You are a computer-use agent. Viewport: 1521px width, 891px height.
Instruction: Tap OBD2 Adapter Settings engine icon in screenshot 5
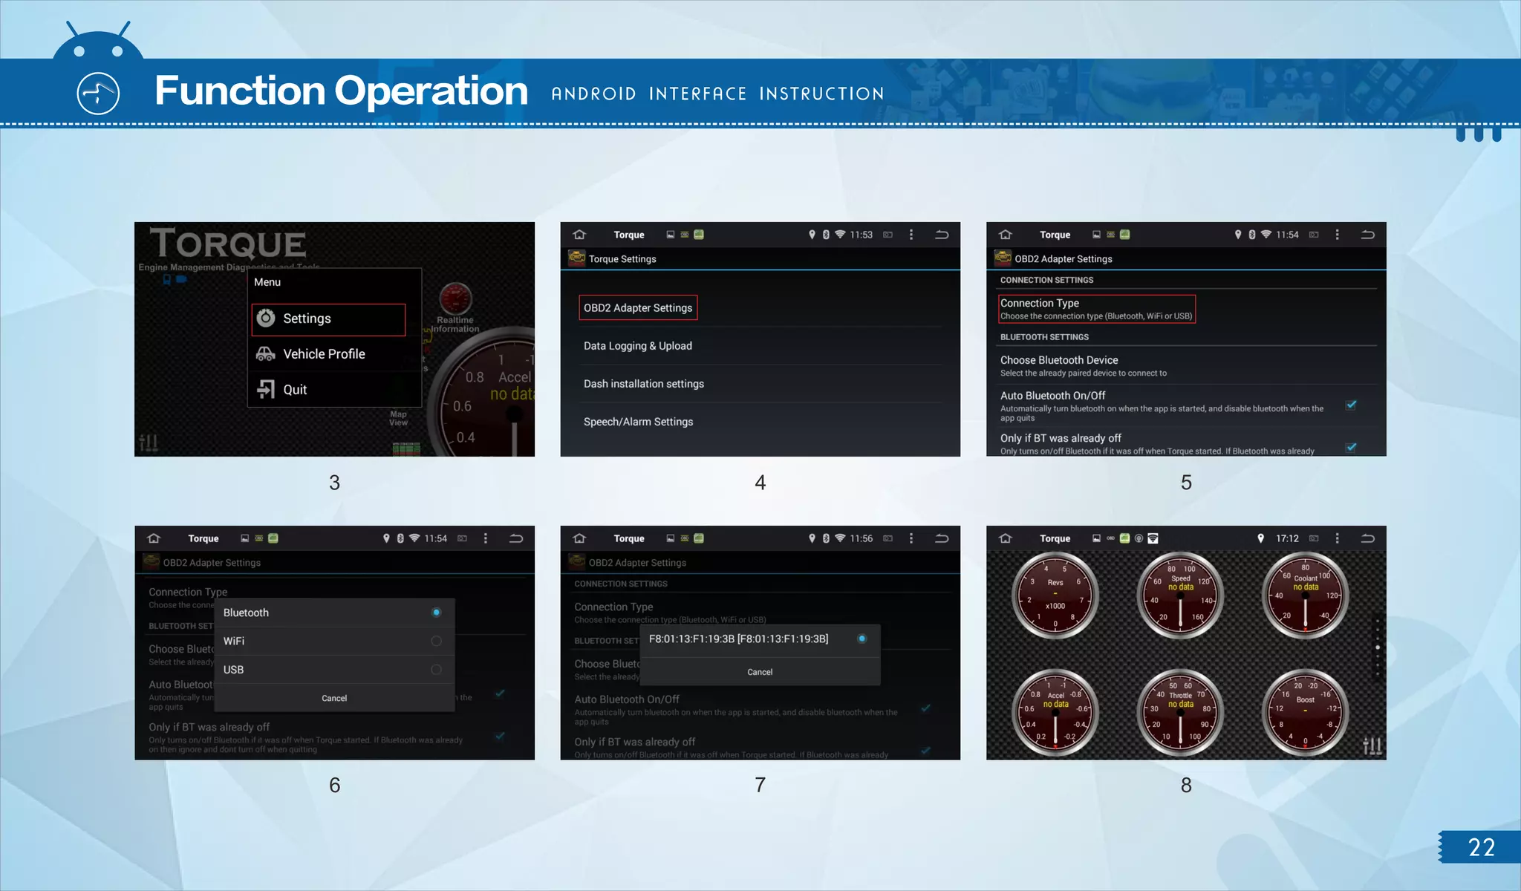1003,258
